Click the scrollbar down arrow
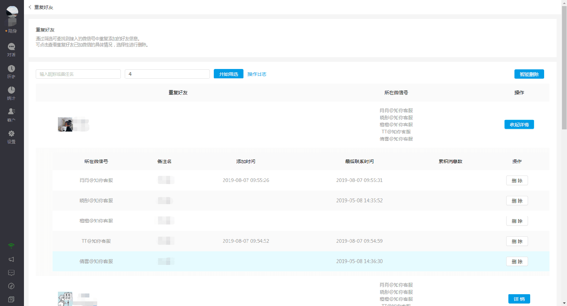 tap(564, 303)
